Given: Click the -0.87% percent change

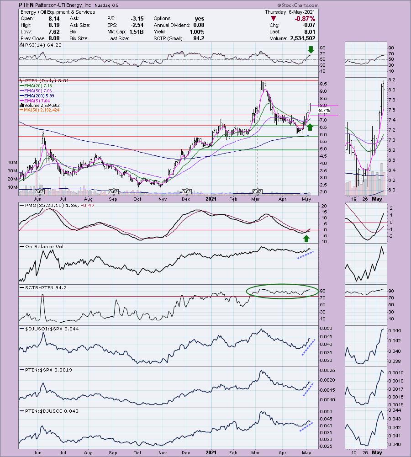Looking at the screenshot, I should pyautogui.click(x=305, y=19).
